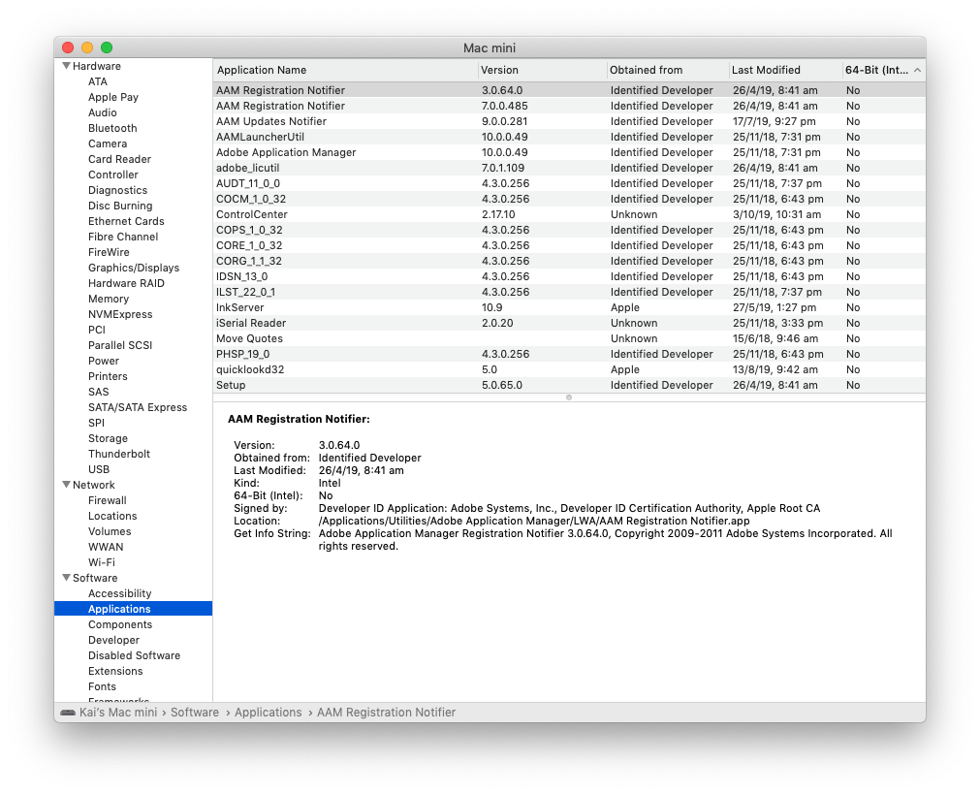
Task: Click the split pane divider handle
Action: (569, 397)
